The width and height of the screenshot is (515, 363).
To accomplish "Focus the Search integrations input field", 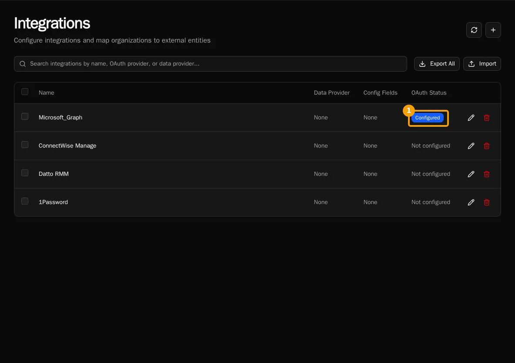I will (x=211, y=64).
